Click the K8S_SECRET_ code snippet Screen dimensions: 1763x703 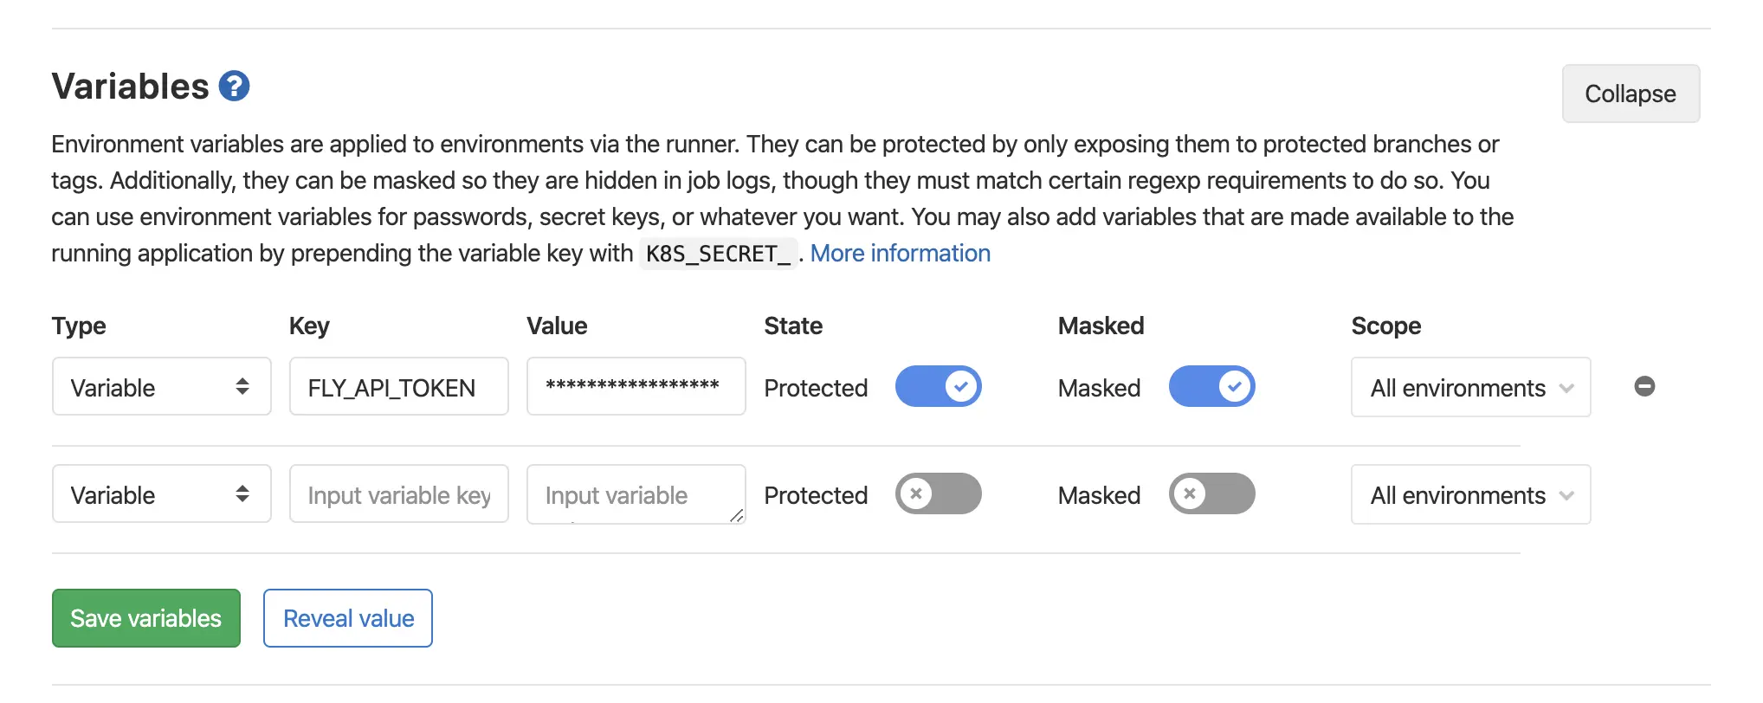point(718,254)
